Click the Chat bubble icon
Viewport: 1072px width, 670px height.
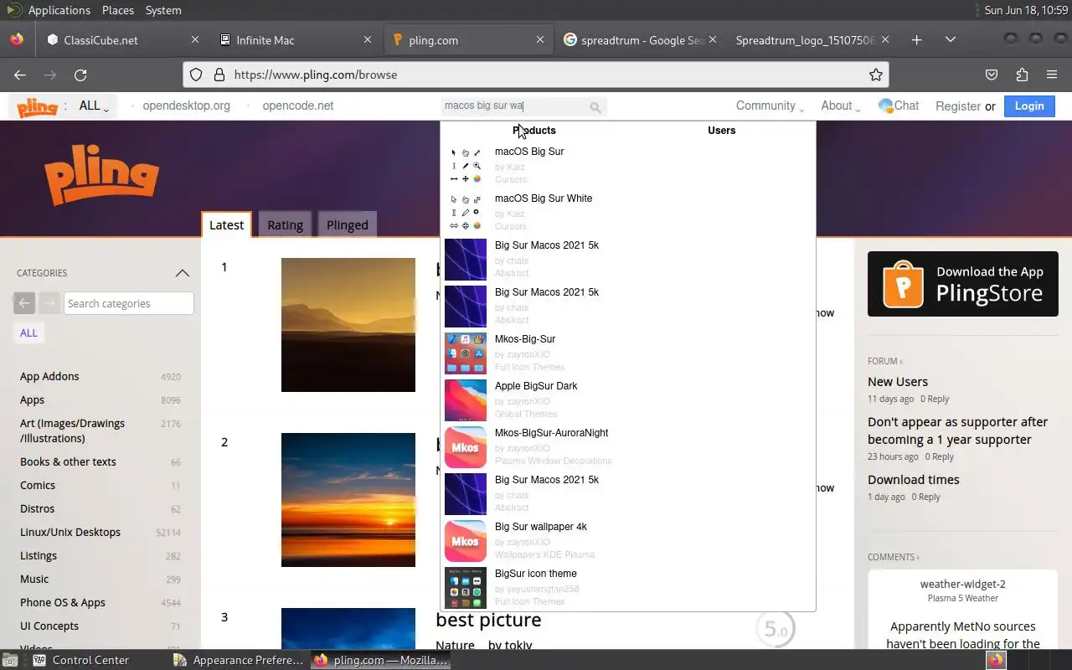pos(885,106)
